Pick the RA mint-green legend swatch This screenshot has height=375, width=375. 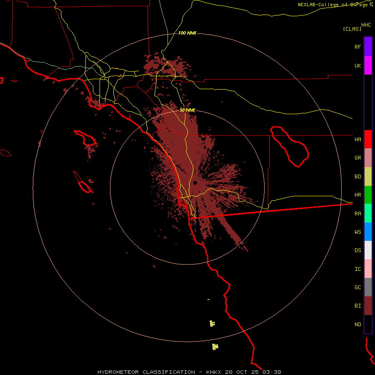tap(368, 213)
